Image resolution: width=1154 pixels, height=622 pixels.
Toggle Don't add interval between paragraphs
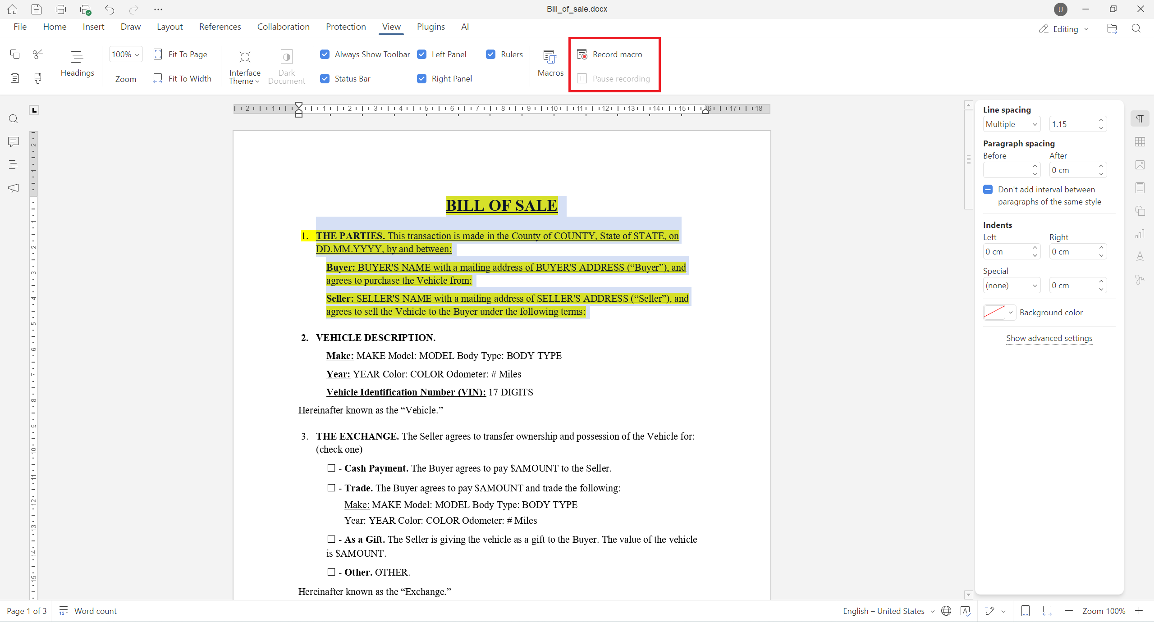988,189
